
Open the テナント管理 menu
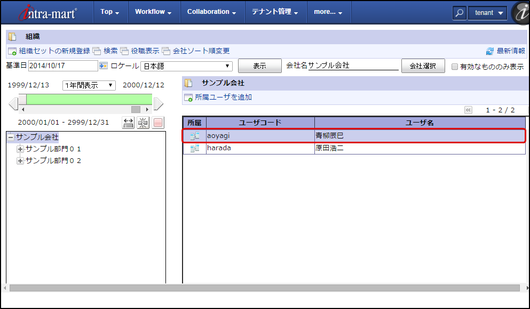(275, 12)
